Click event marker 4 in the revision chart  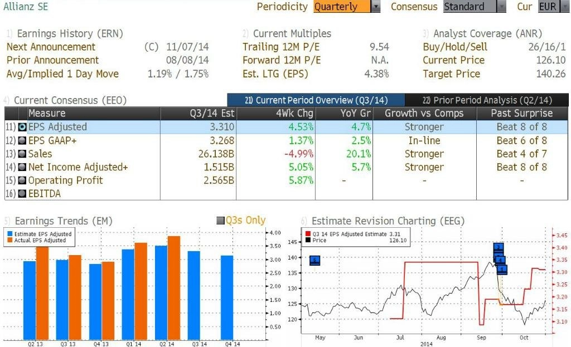point(500,260)
